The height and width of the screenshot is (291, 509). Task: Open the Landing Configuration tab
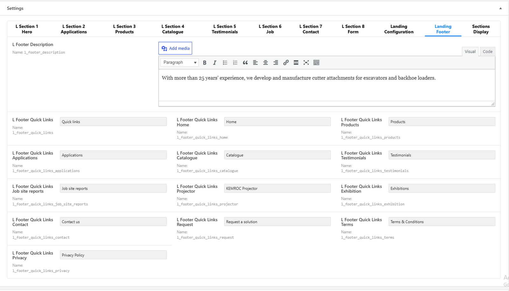coord(399,29)
